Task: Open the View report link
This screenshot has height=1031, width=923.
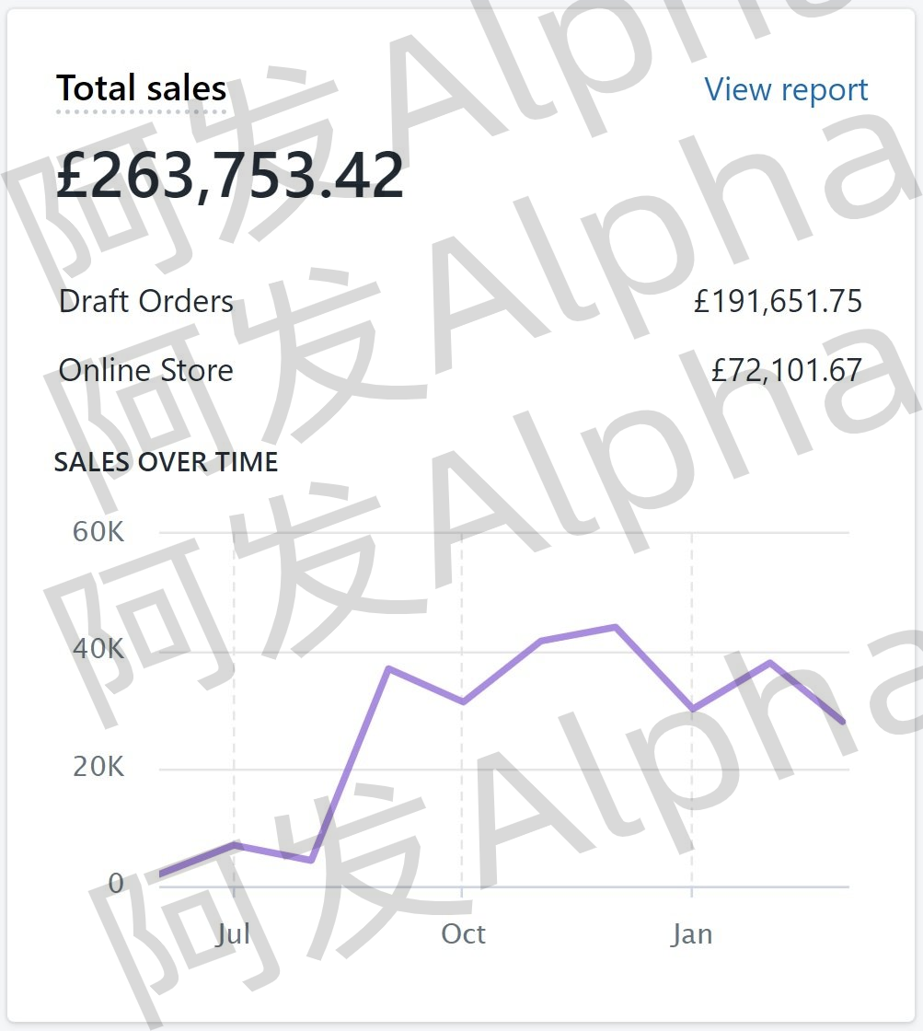Action: pos(786,89)
